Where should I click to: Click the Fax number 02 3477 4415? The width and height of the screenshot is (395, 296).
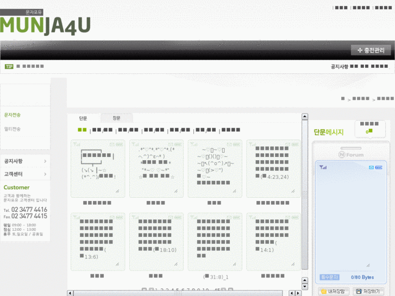[29, 216]
